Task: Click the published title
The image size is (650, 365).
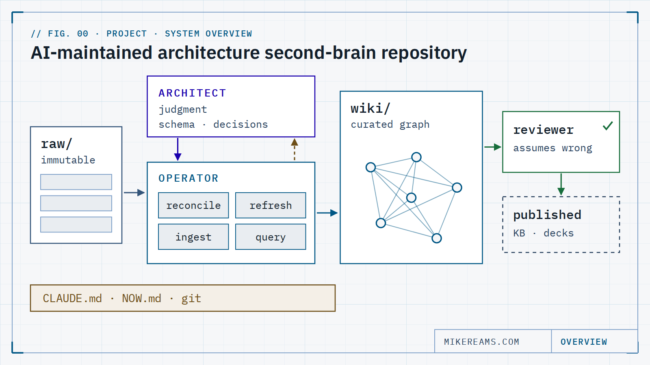Action: [x=547, y=215]
